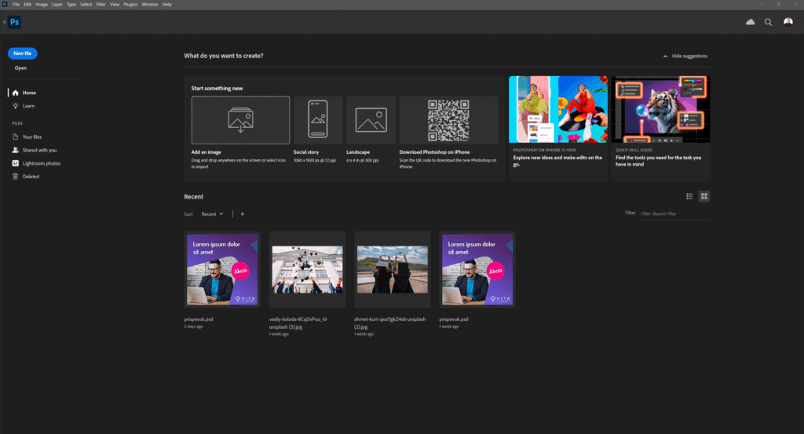Click the Add an image import icon
This screenshot has height=434, width=804.
click(240, 120)
